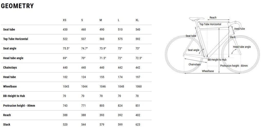The height and width of the screenshot is (129, 263).
Task: Click the Head tube angle row label
Action: [13, 58]
